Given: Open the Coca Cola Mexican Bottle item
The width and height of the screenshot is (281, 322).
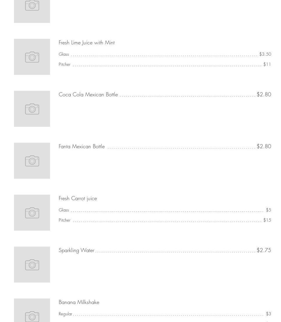Looking at the screenshot, I should tap(88, 95).
